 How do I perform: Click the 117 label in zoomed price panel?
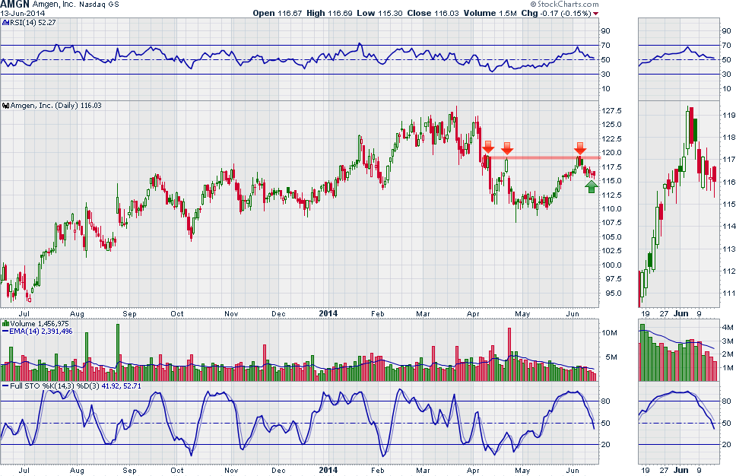click(x=729, y=160)
